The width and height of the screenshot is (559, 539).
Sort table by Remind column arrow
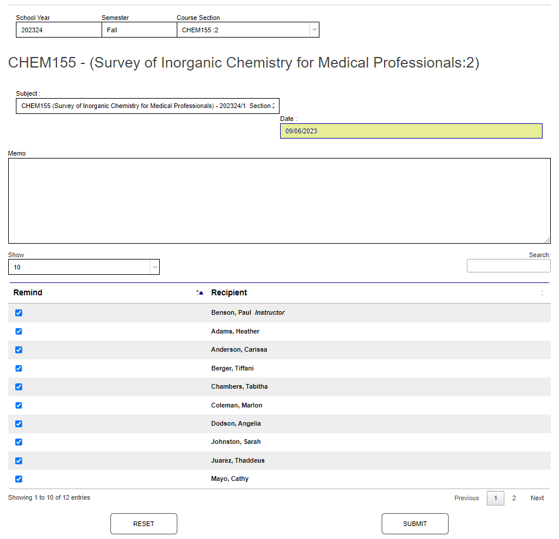(x=200, y=292)
